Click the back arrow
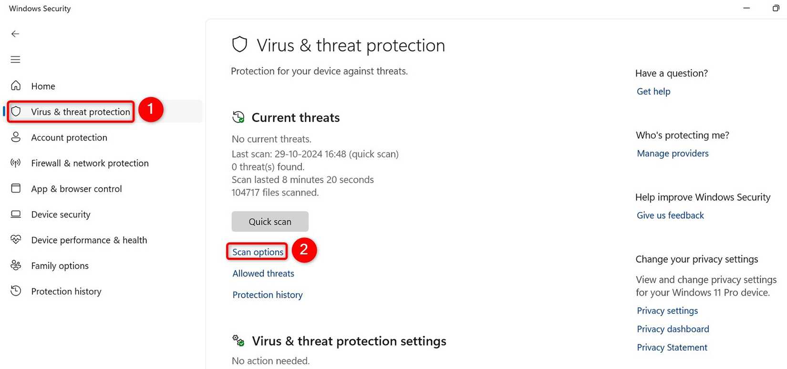This screenshot has width=787, height=369. point(15,33)
